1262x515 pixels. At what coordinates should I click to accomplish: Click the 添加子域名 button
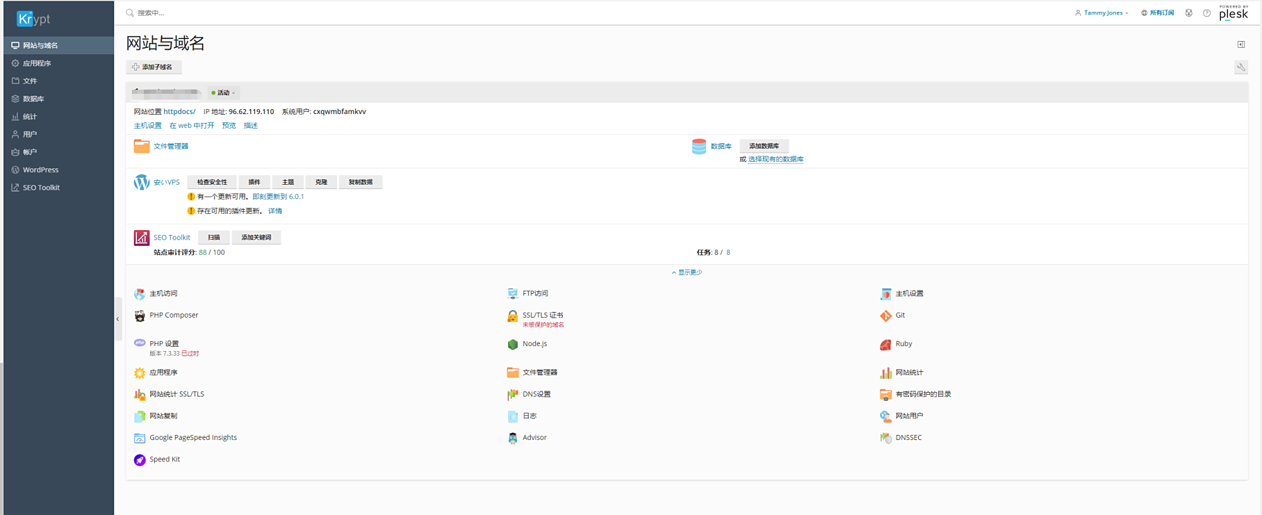click(153, 67)
